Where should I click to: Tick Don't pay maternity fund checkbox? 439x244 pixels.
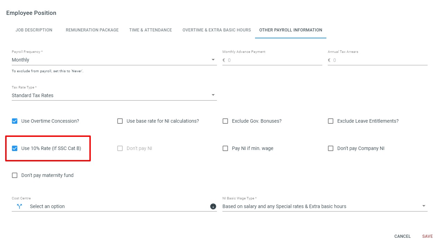coord(15,175)
